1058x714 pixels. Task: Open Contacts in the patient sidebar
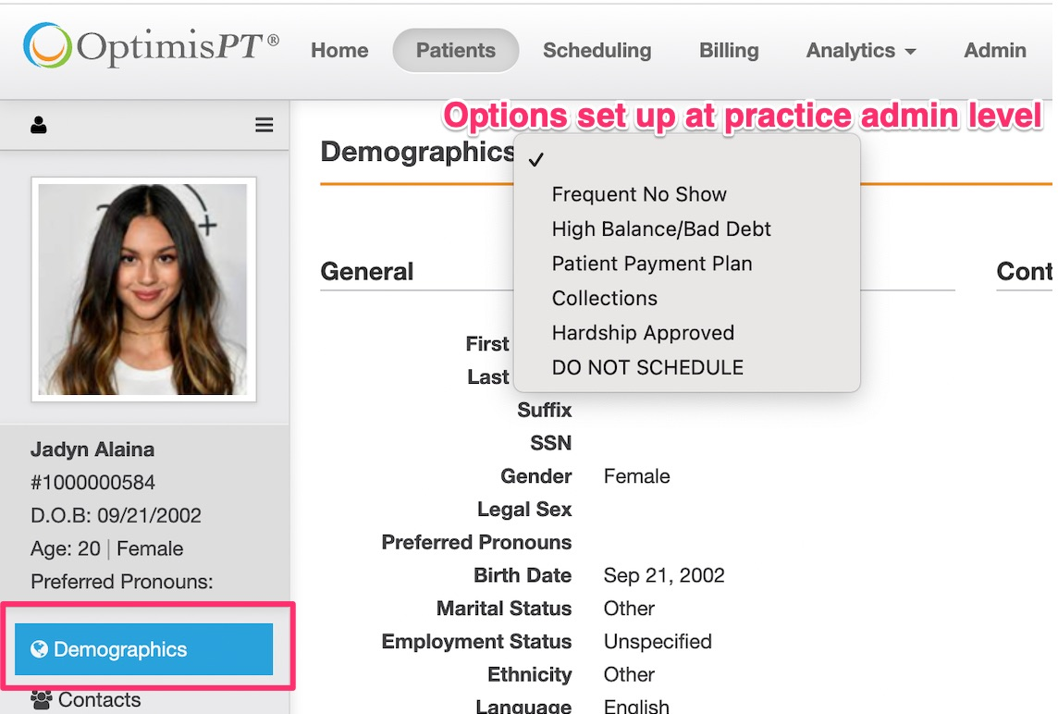click(x=99, y=700)
